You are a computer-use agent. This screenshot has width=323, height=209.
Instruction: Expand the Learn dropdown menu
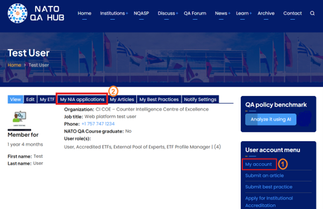243,13
